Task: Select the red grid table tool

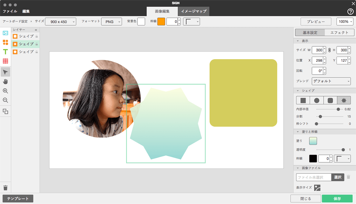Action: pos(5,61)
